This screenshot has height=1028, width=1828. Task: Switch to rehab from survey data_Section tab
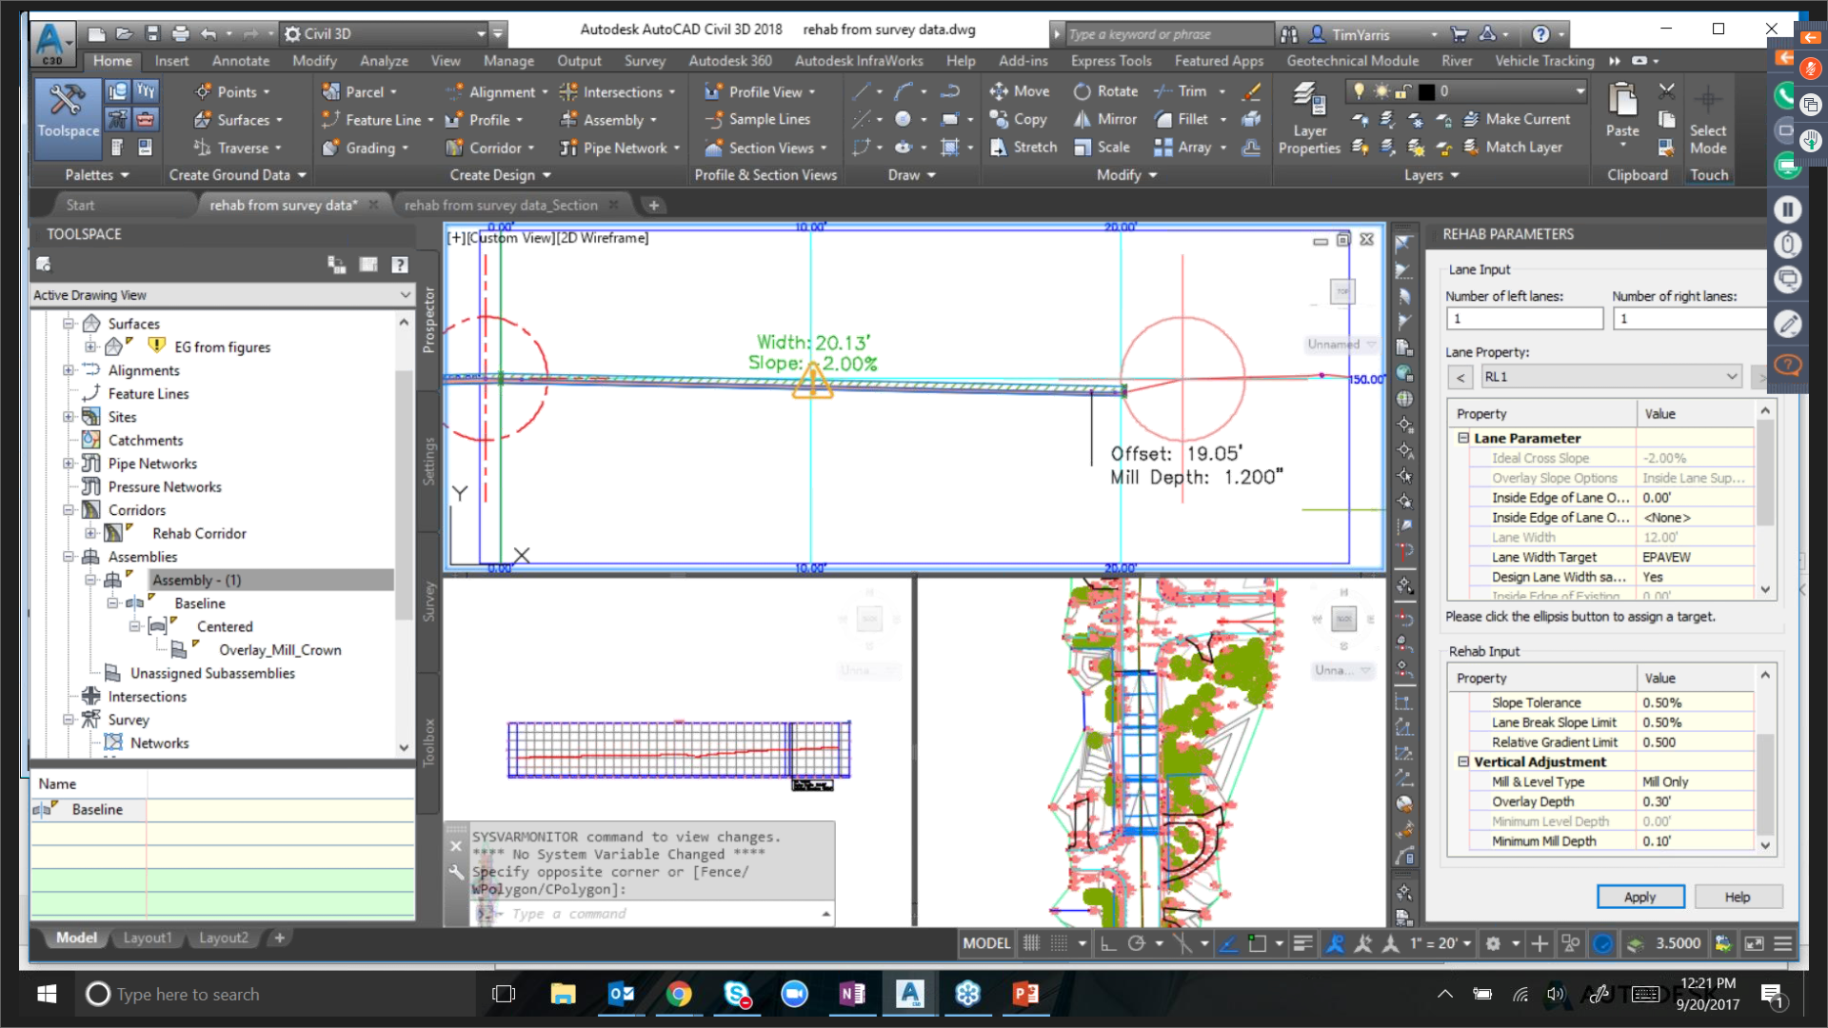click(501, 205)
